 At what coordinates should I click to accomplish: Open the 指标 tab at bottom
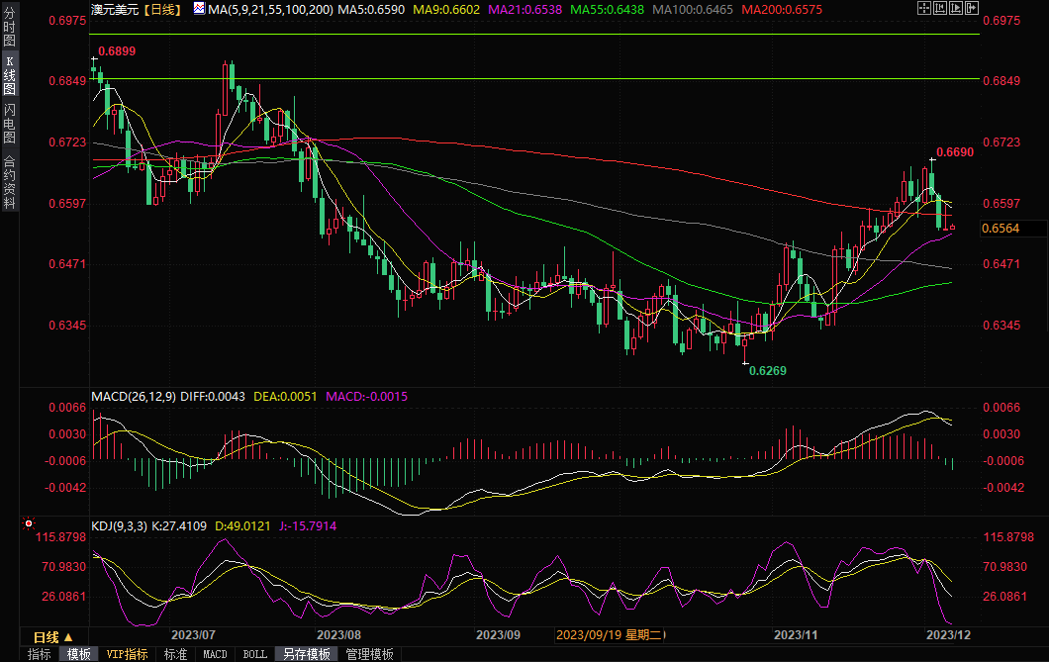tap(40, 654)
